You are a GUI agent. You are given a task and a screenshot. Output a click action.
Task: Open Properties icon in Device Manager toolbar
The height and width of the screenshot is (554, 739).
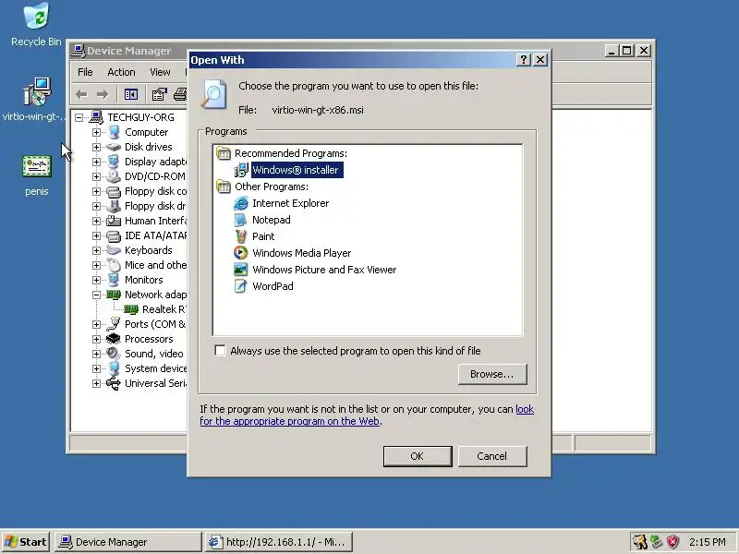(x=159, y=95)
